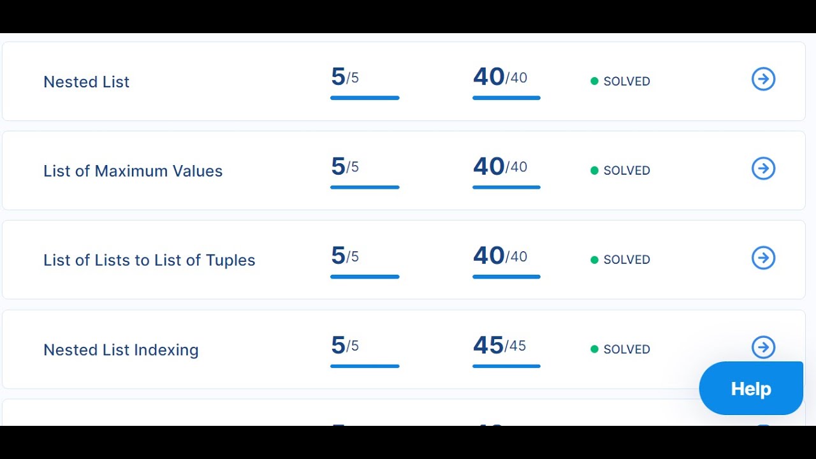
Task: Click the 5/5 progress bar for Nested List
Action: pos(365,98)
